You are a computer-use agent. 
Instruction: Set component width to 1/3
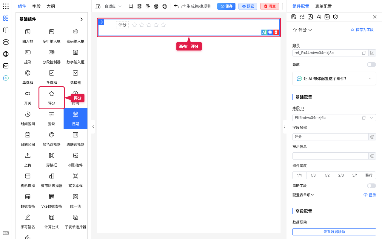(x=313, y=175)
